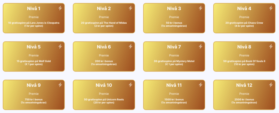
Task: Click the lightning bolt icon on Nivå 12
Action: tap(271, 85)
